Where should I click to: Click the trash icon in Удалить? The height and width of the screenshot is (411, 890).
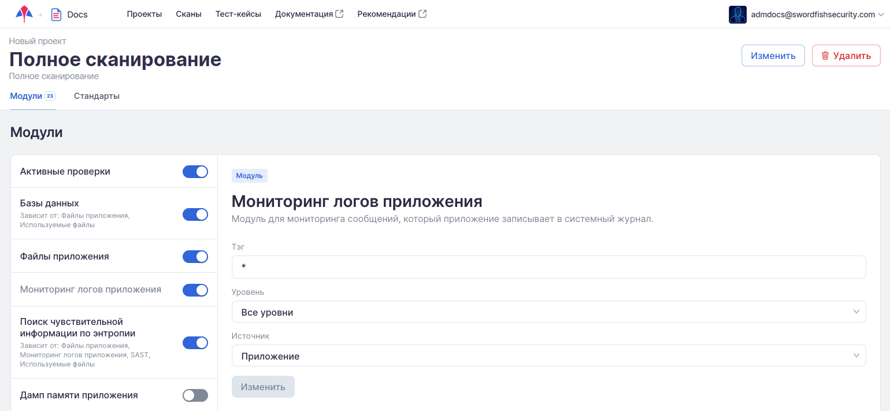point(825,55)
